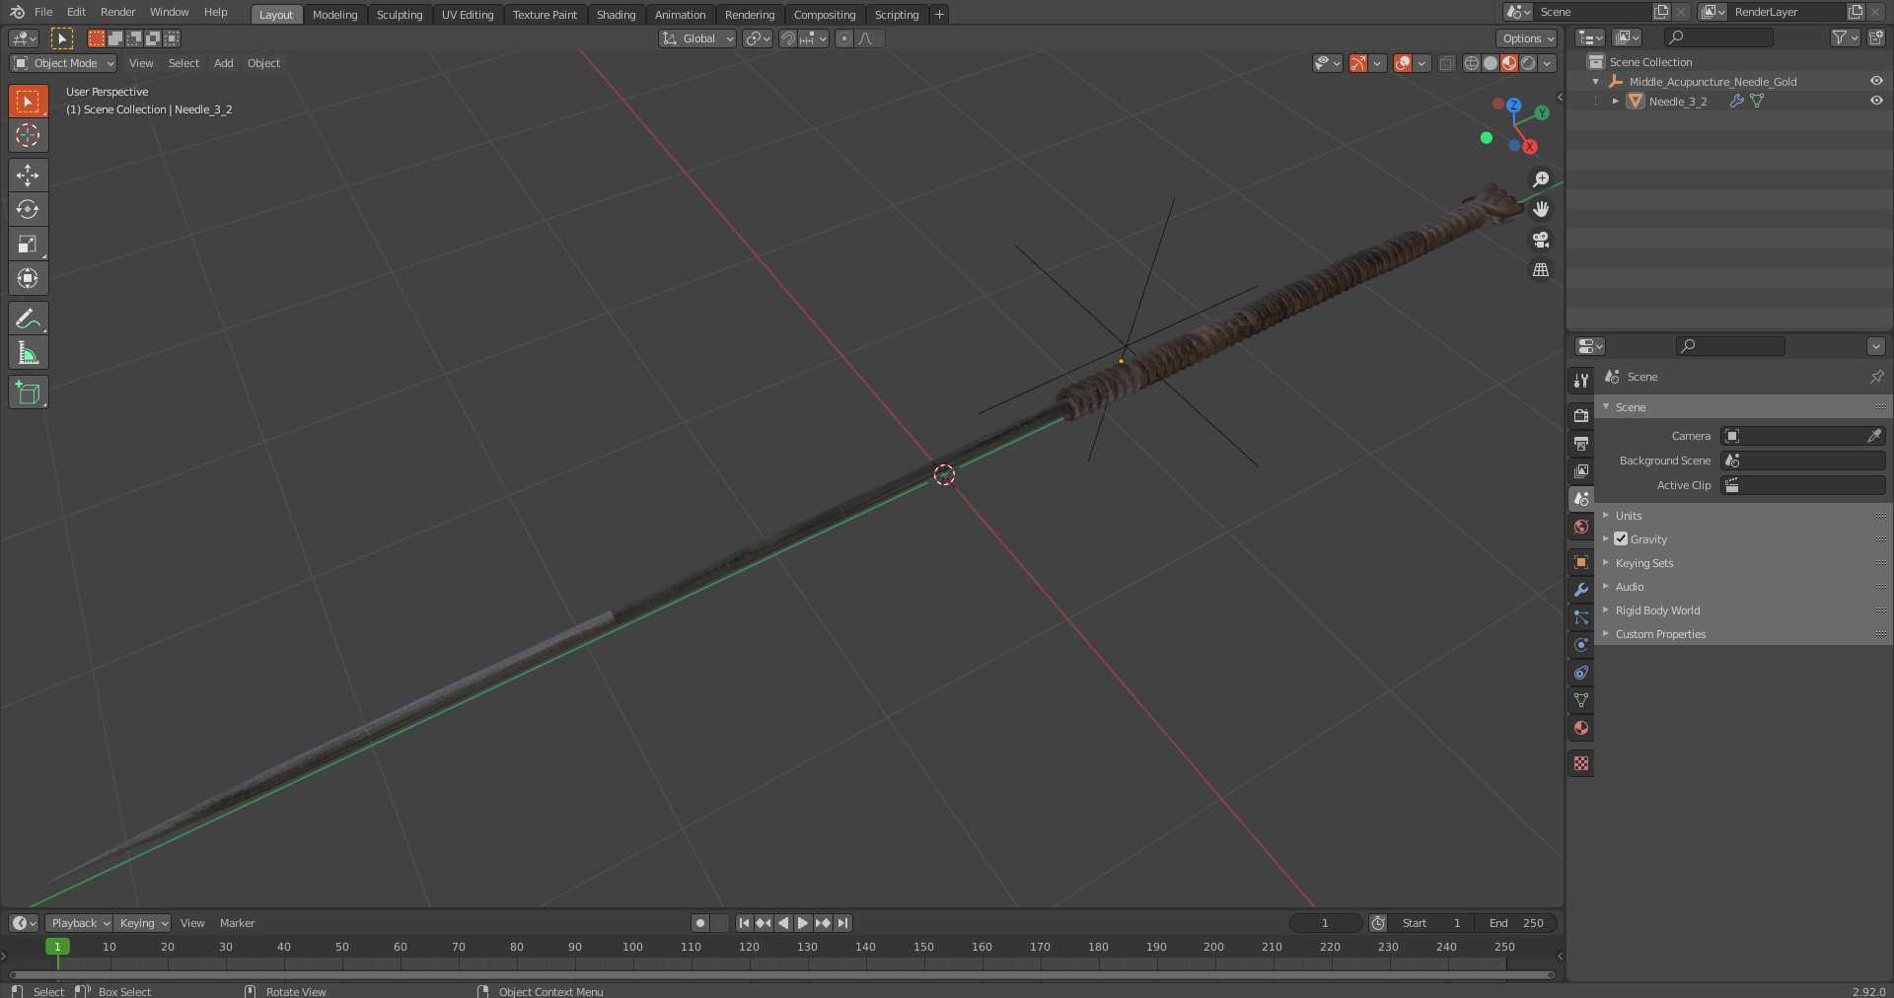
Task: Hide Middle_Acupuncture_Needle_Gold collection in viewport
Action: click(1876, 81)
